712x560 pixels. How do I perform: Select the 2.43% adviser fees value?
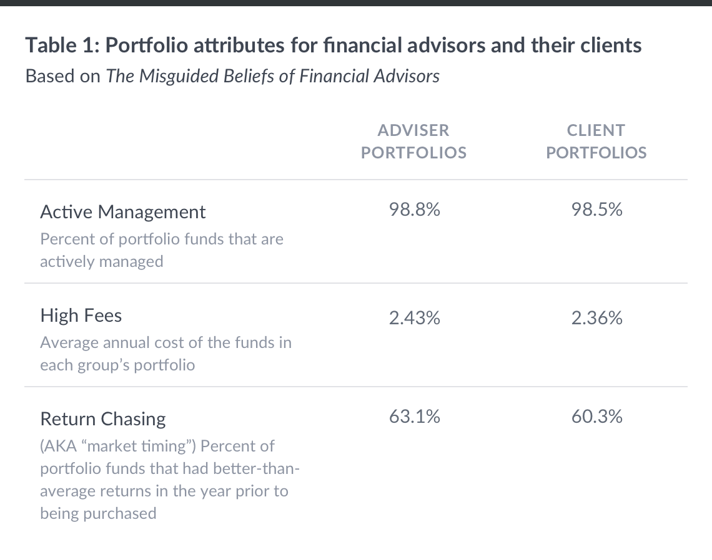[x=414, y=319]
